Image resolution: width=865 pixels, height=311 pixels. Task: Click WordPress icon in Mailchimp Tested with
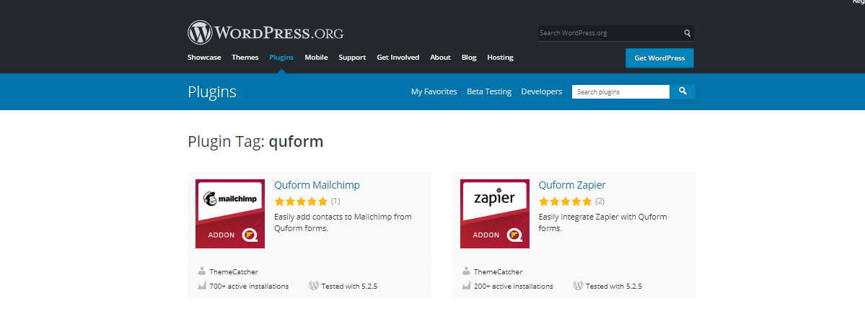click(x=313, y=286)
